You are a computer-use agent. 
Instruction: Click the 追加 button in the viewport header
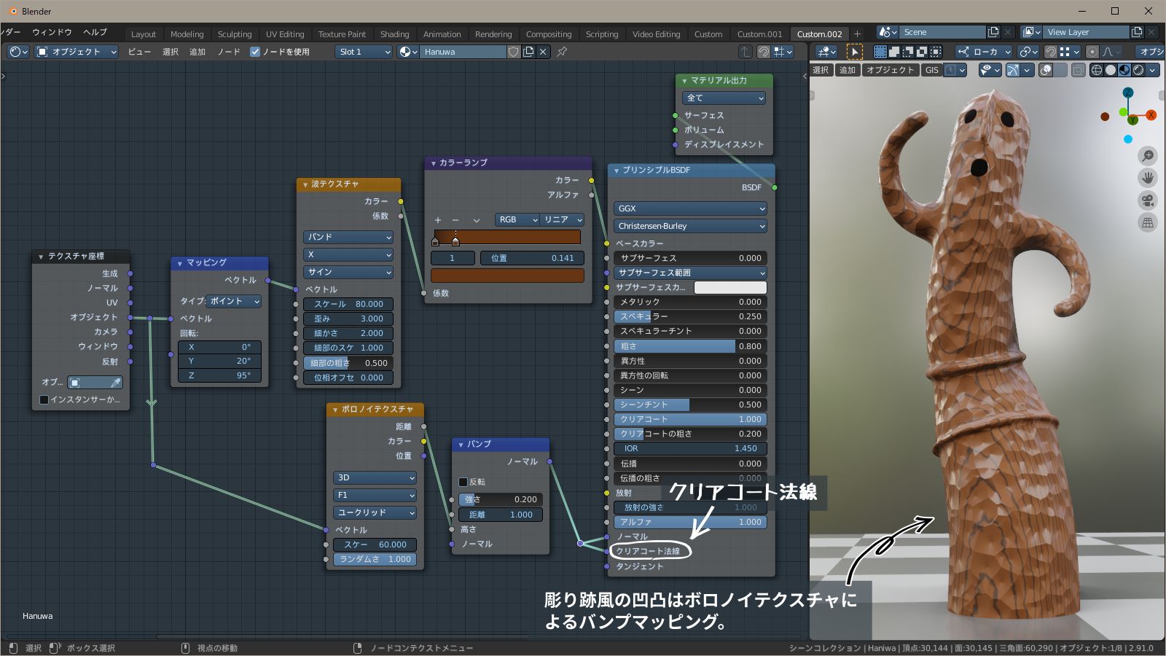[848, 70]
